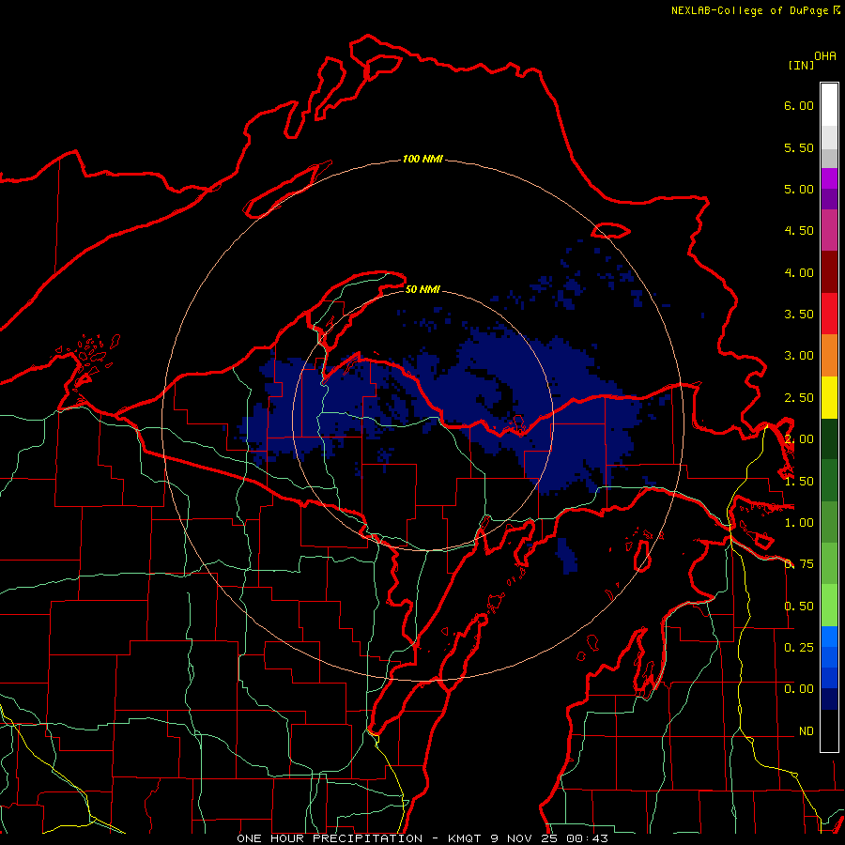Click the 0.50 legend value

799,607
